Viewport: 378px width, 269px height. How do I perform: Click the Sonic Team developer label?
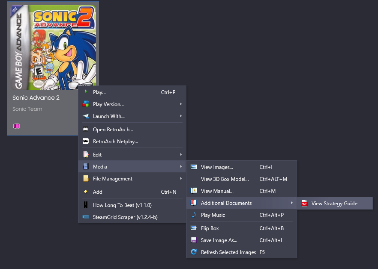tap(27, 109)
